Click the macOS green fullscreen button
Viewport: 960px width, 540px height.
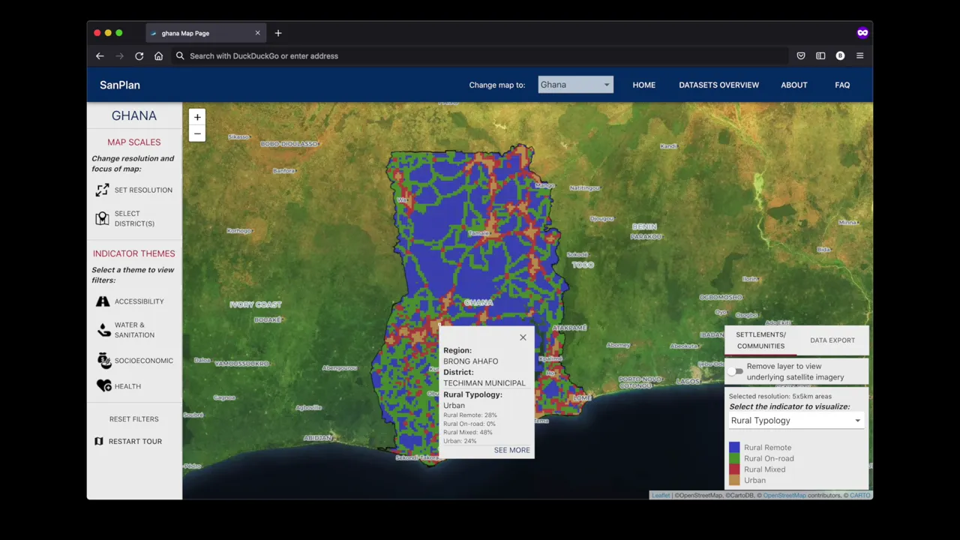pyautogui.click(x=118, y=33)
